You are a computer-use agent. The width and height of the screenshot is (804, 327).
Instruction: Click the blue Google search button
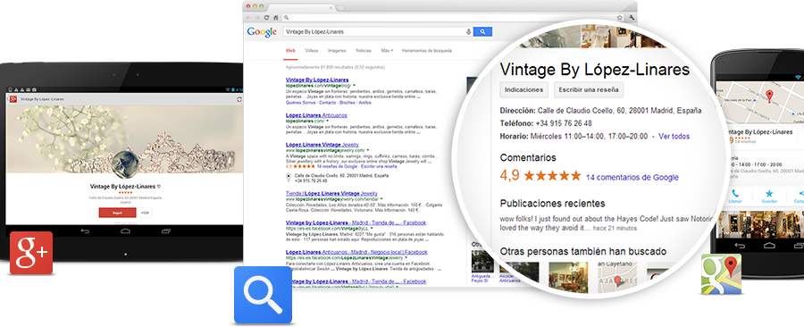482,32
